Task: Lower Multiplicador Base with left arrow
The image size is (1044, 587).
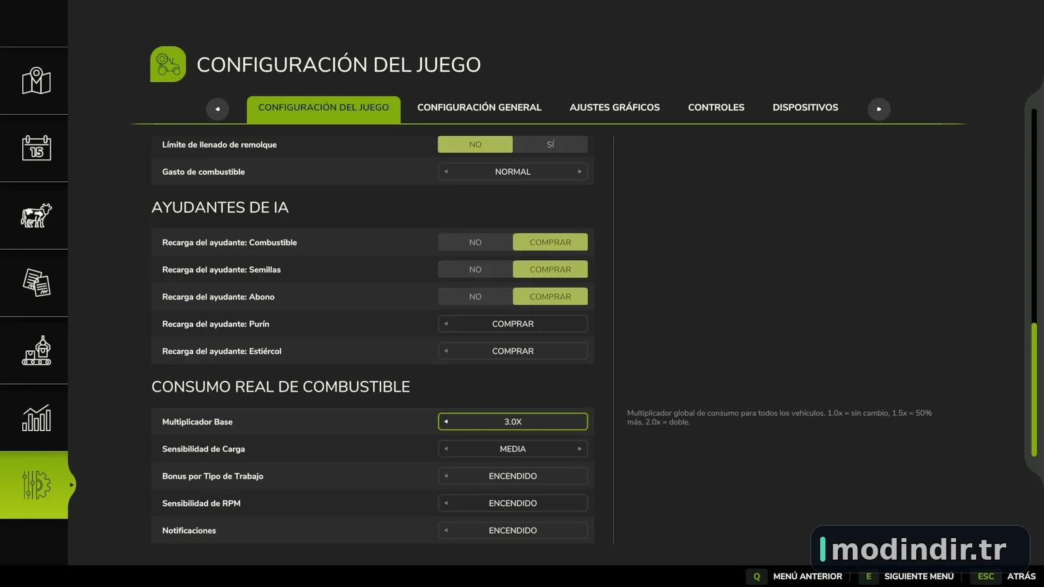Action: 446,422
